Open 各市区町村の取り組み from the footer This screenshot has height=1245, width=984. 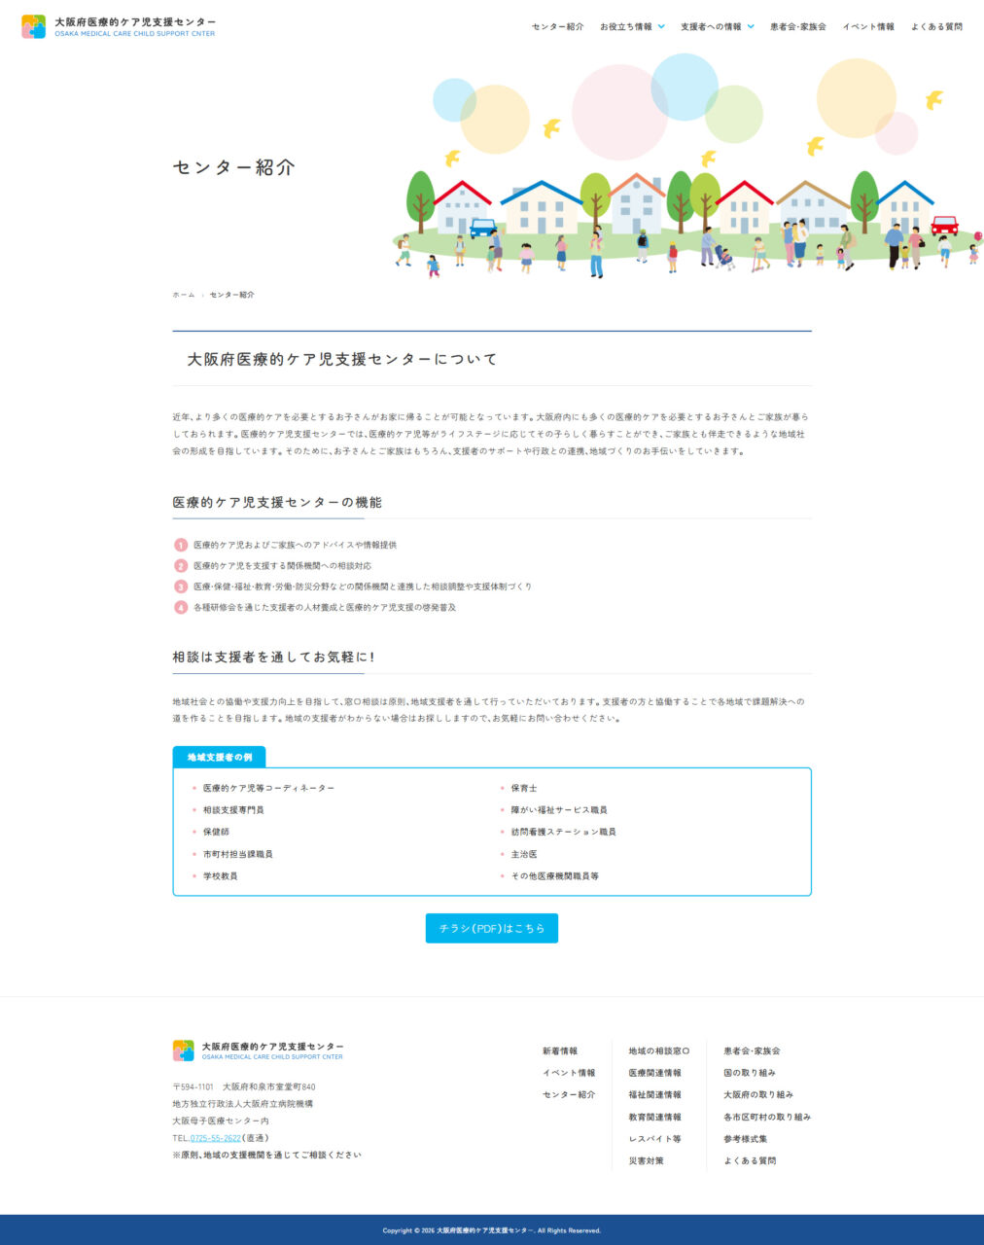pos(766,1117)
